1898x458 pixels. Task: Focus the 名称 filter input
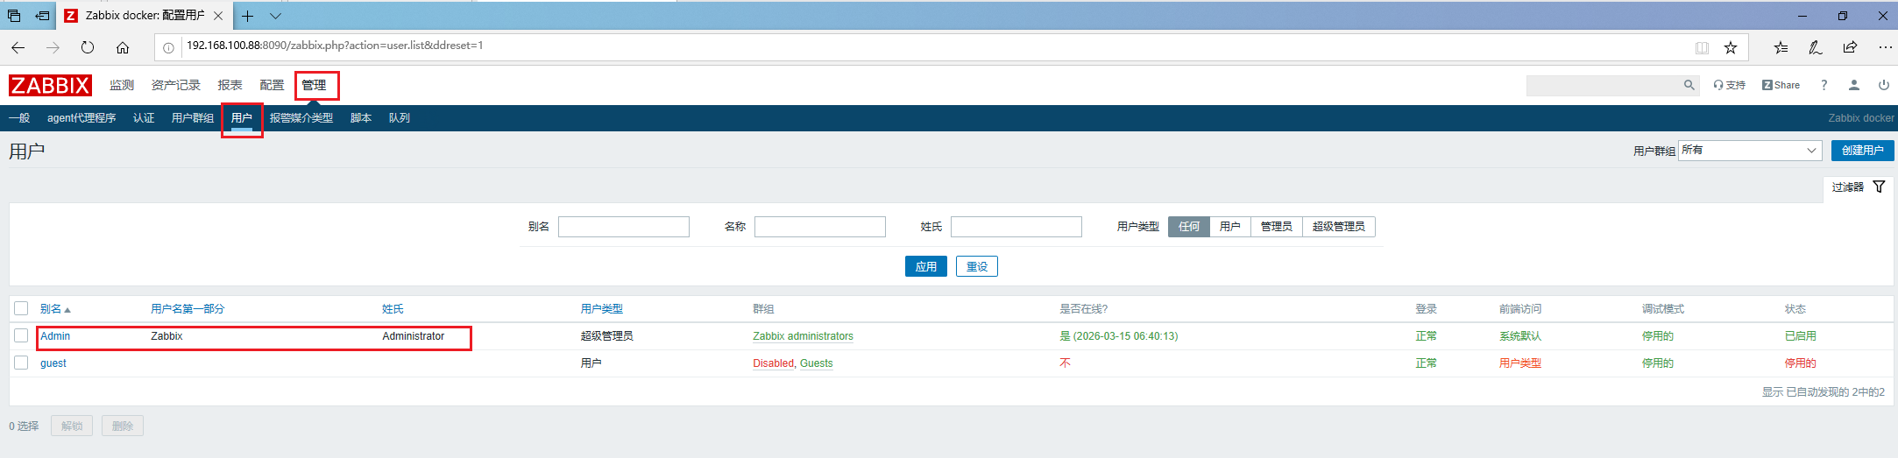coord(820,227)
